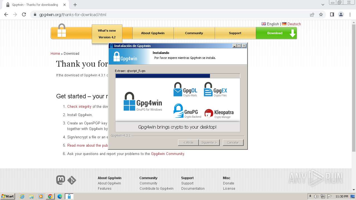Open the Action Center flag icon
The width and height of the screenshot is (356, 200).
(329, 196)
